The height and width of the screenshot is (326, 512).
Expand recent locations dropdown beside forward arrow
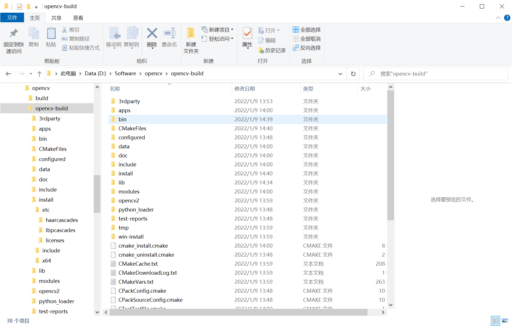31,74
